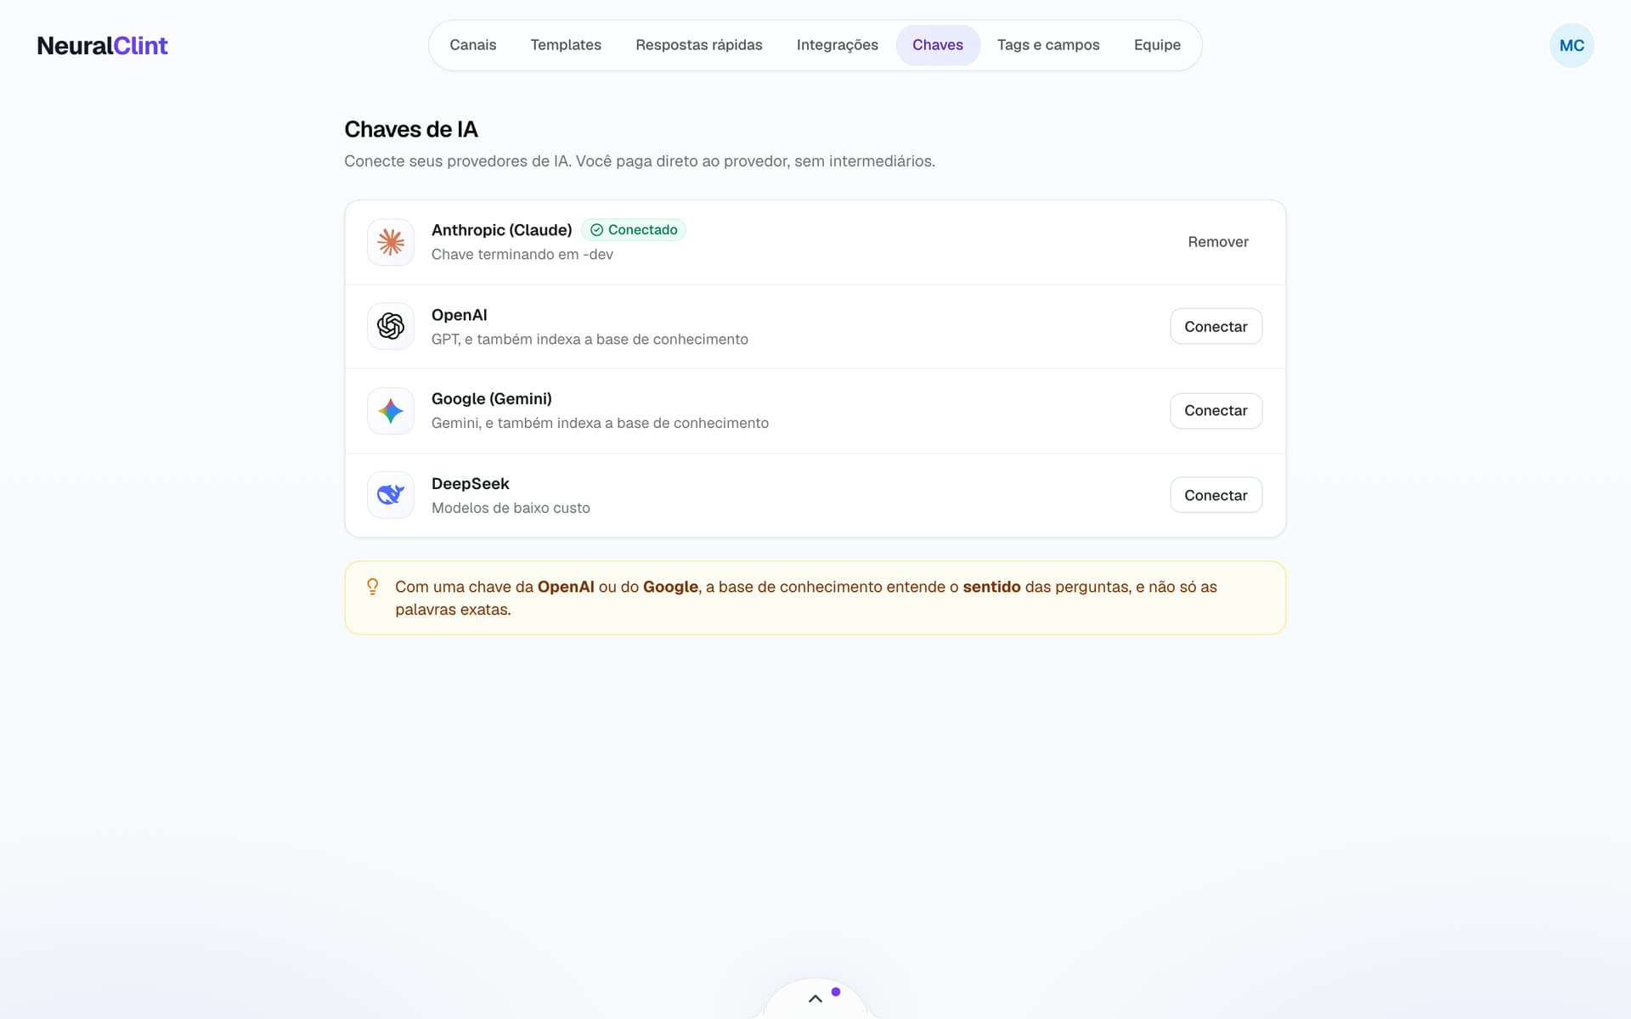
Task: Go to the NeuralClint logo home
Action: pos(102,46)
